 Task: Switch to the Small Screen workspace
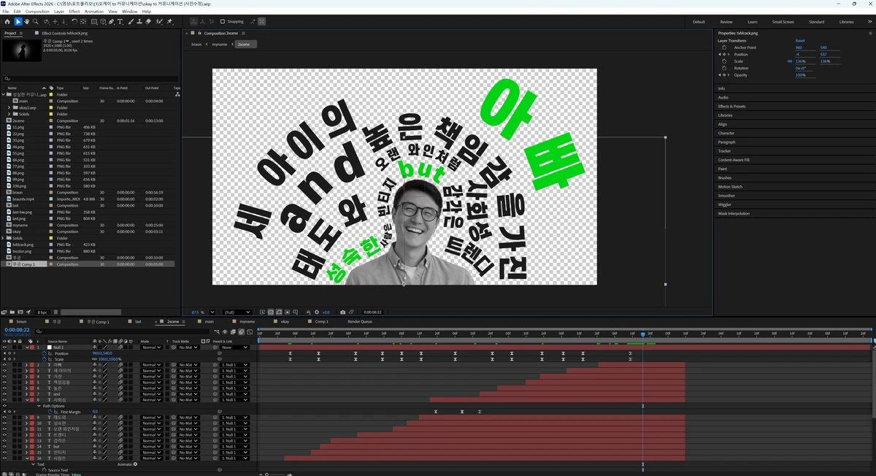tap(784, 22)
